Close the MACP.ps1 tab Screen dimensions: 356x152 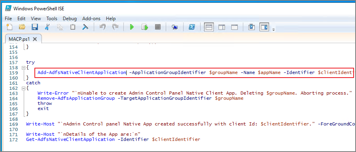click(35, 39)
